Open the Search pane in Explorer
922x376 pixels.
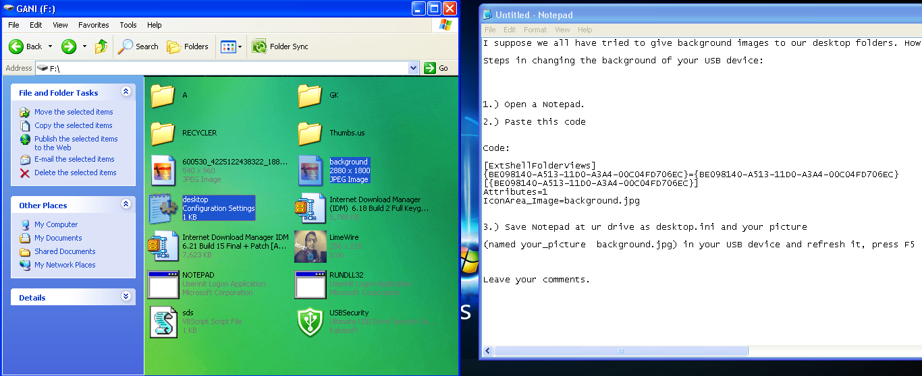(x=138, y=46)
